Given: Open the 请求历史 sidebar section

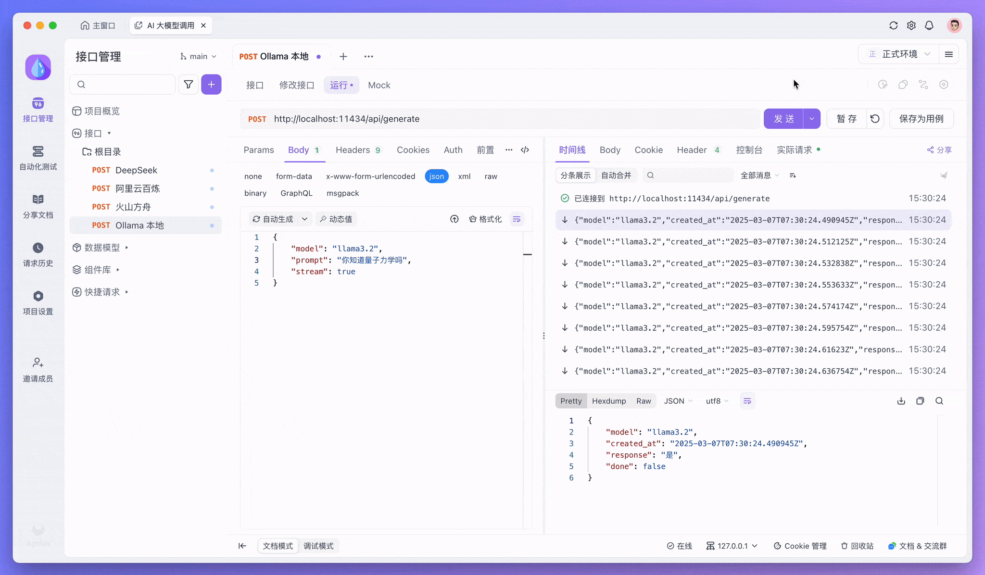Looking at the screenshot, I should [38, 255].
